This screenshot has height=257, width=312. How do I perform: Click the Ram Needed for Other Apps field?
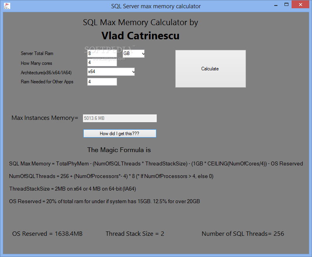coord(102,82)
